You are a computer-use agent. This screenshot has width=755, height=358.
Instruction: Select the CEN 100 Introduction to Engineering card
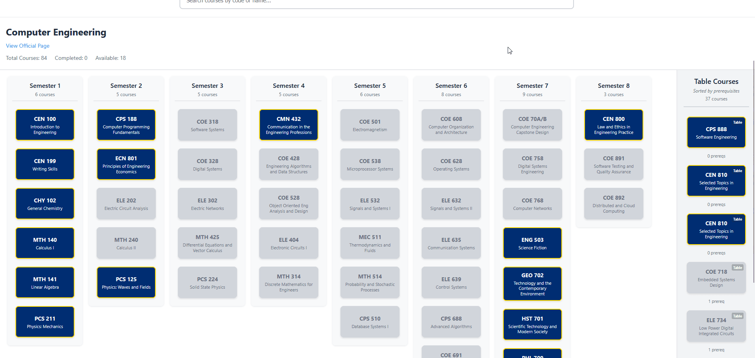(x=45, y=125)
